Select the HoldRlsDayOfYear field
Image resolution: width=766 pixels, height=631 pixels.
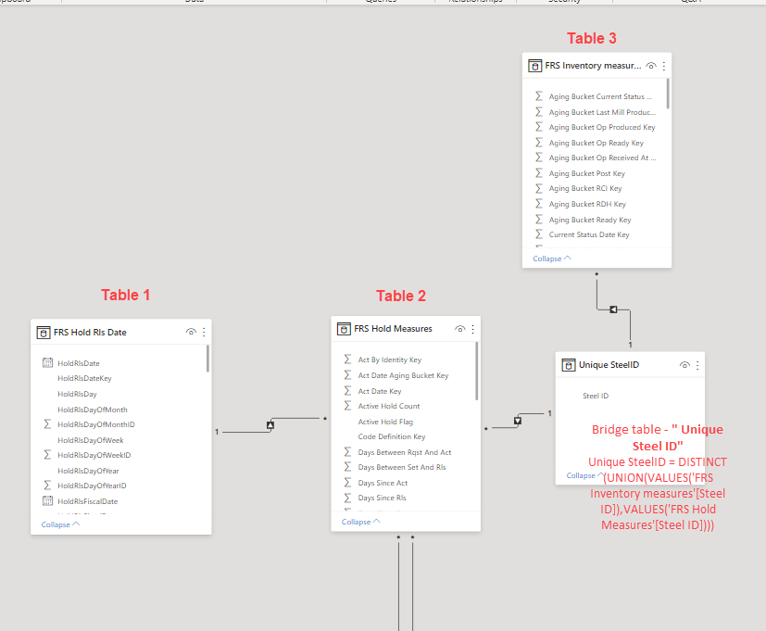tap(88, 471)
